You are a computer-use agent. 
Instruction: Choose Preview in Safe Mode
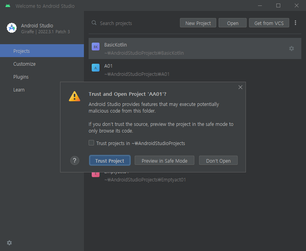[165, 160]
